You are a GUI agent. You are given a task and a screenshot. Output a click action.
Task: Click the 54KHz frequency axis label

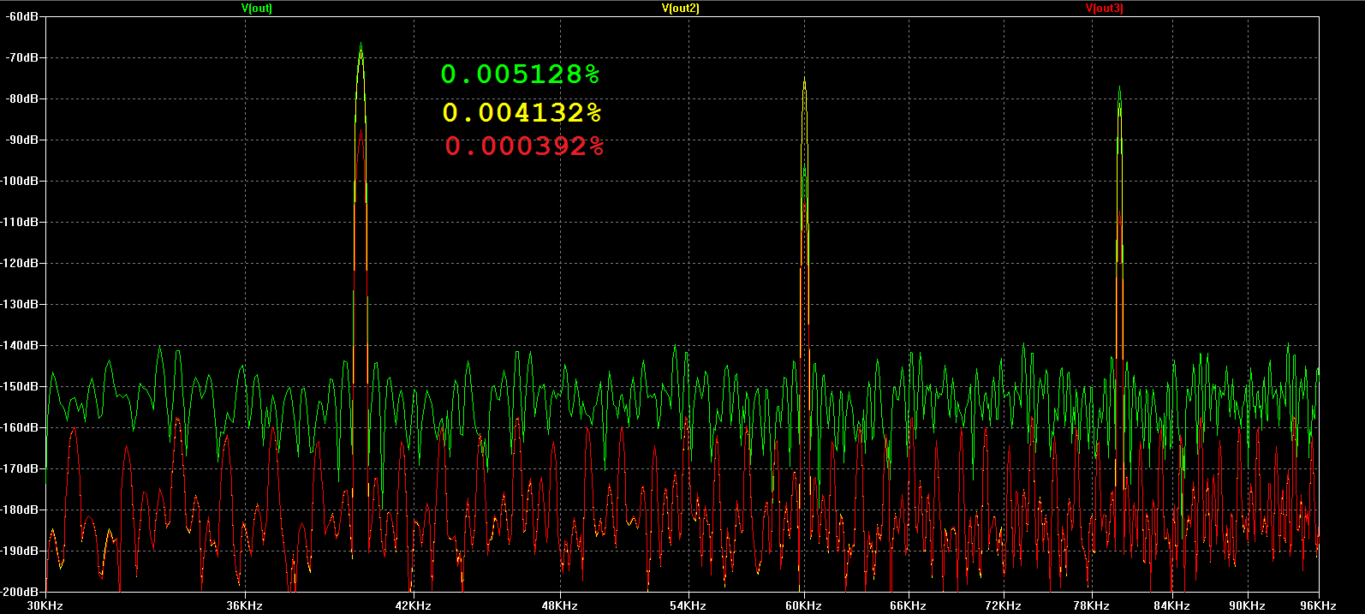(688, 605)
